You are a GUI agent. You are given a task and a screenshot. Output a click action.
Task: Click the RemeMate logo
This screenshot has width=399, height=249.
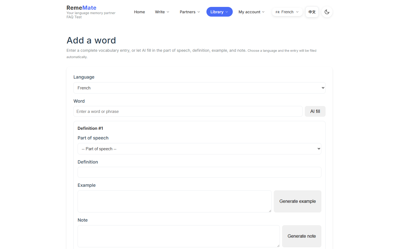pyautogui.click(x=81, y=8)
